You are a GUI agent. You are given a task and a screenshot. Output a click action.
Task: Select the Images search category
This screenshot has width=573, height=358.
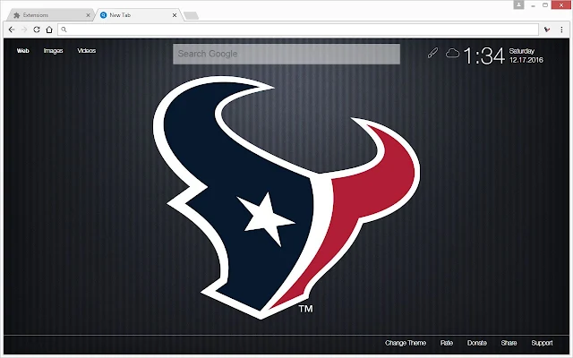[54, 51]
